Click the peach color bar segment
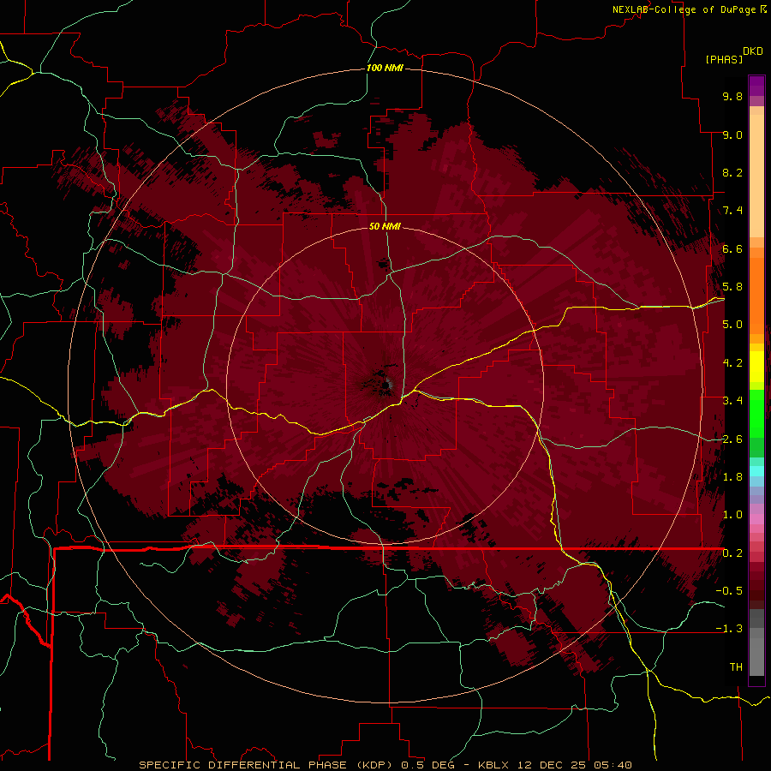Viewport: 771px width, 771px height. (x=756, y=175)
